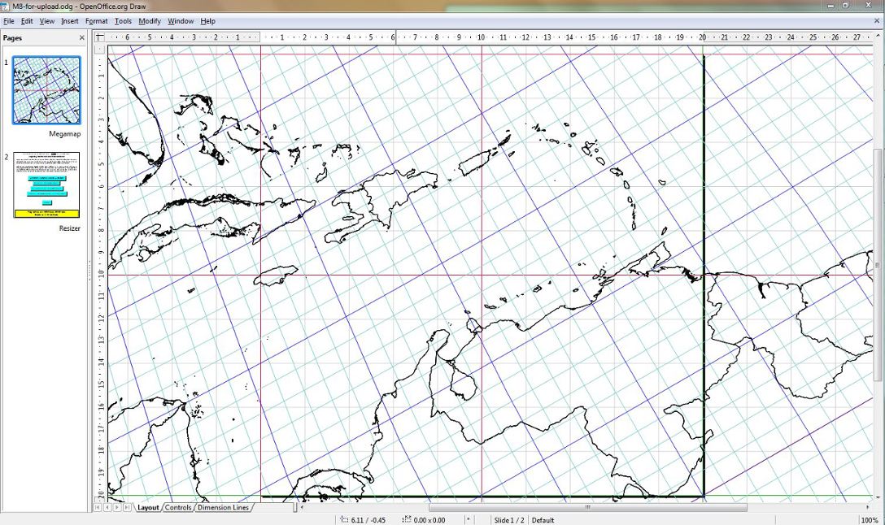This screenshot has height=525, width=885.
Task: Open the Insert menu
Action: point(69,21)
